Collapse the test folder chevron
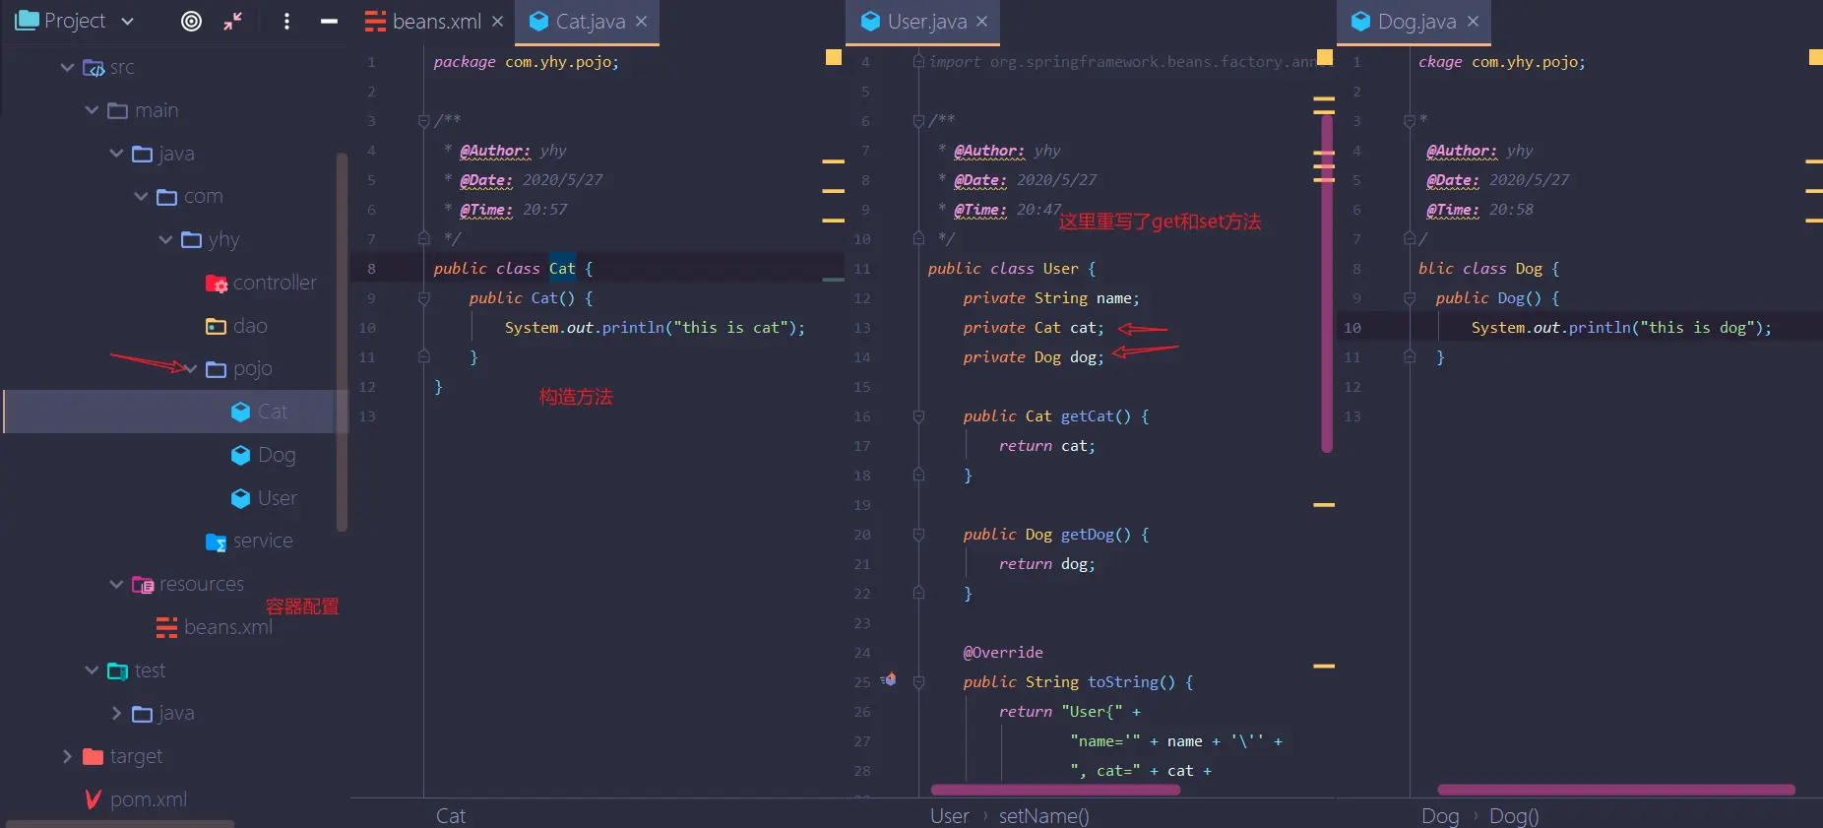The height and width of the screenshot is (828, 1823). pyautogui.click(x=92, y=670)
